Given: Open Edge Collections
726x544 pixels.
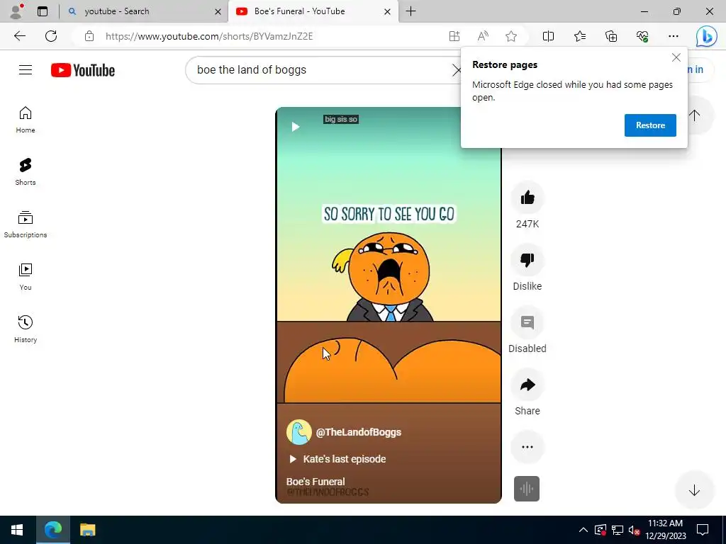Looking at the screenshot, I should coord(611,36).
